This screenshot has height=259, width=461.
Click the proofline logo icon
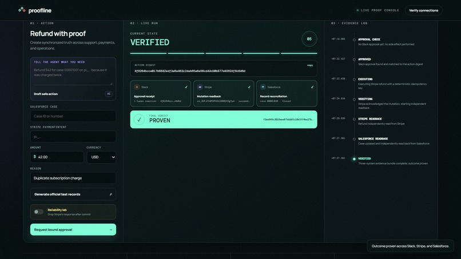[22, 10]
